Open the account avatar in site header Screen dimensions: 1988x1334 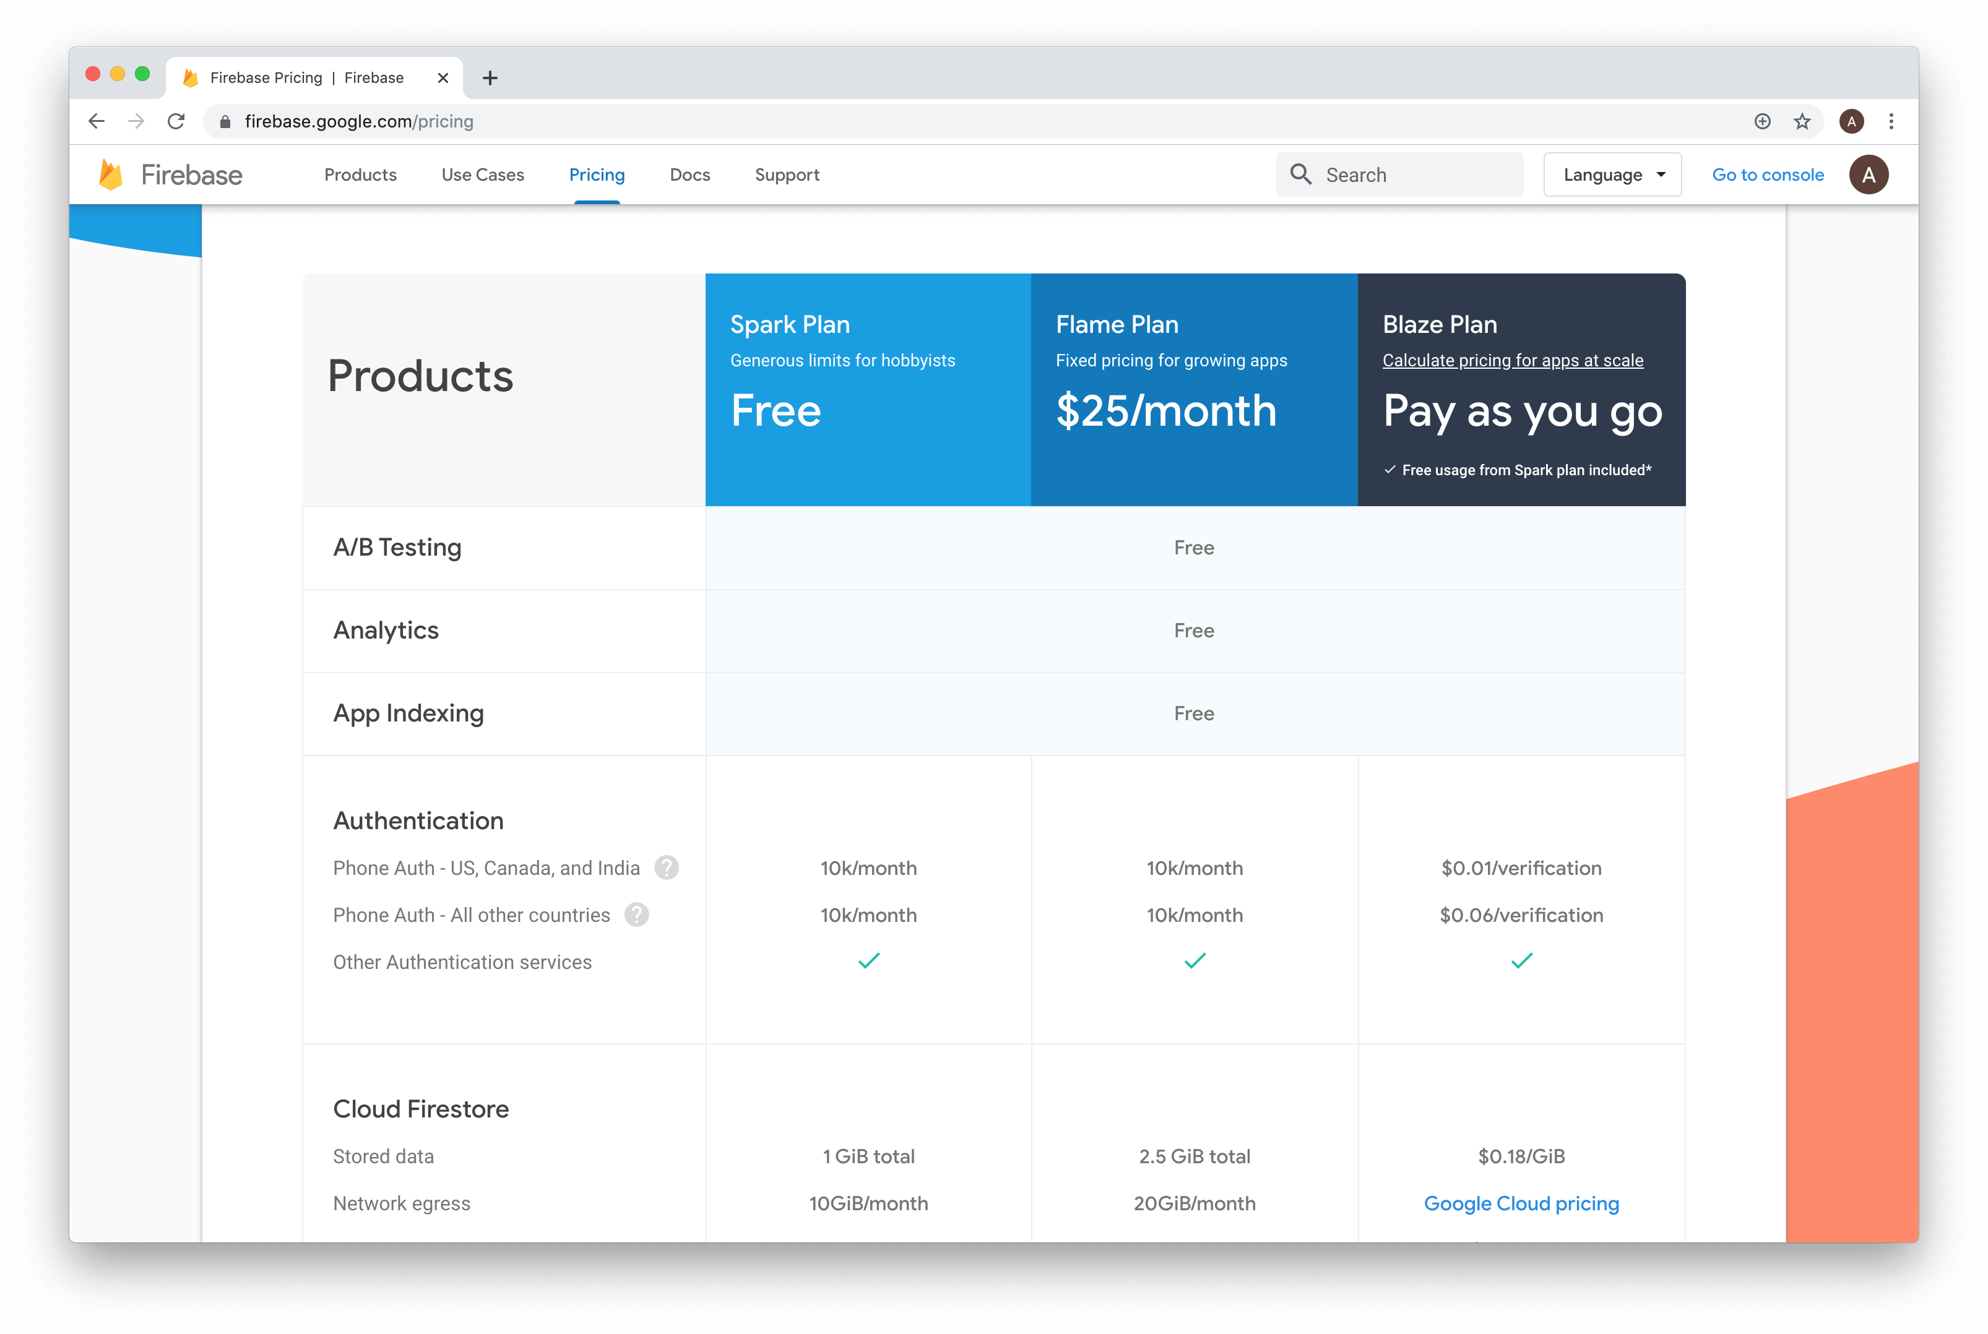pos(1869,174)
